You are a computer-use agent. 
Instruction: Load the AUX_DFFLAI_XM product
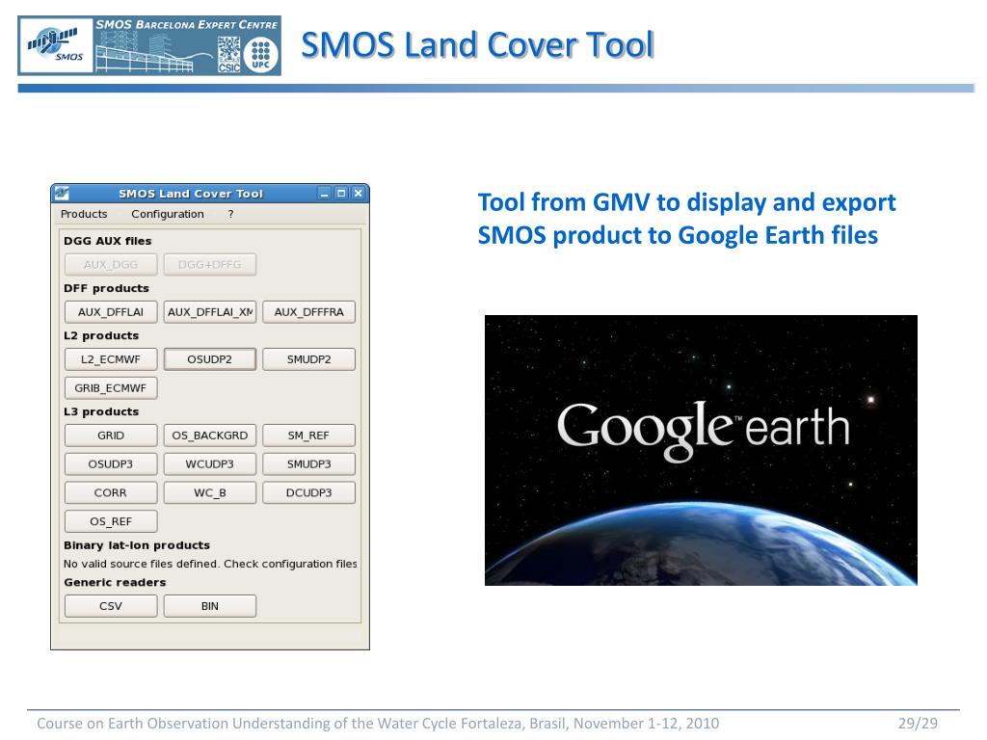click(x=209, y=312)
